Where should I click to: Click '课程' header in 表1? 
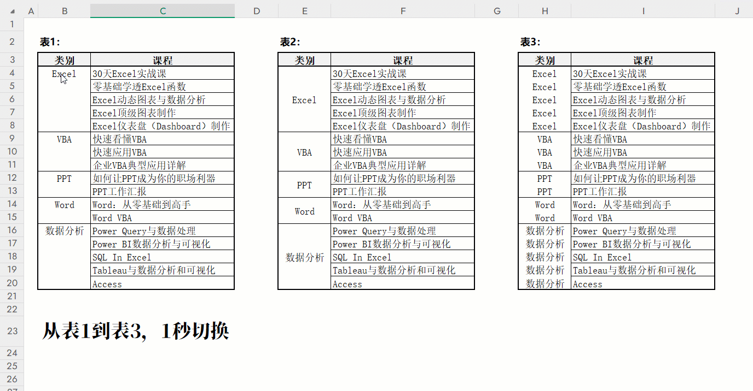163,60
